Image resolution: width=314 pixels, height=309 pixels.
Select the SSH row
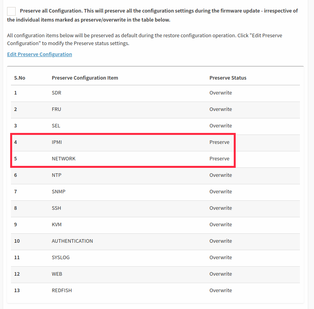pos(155,208)
